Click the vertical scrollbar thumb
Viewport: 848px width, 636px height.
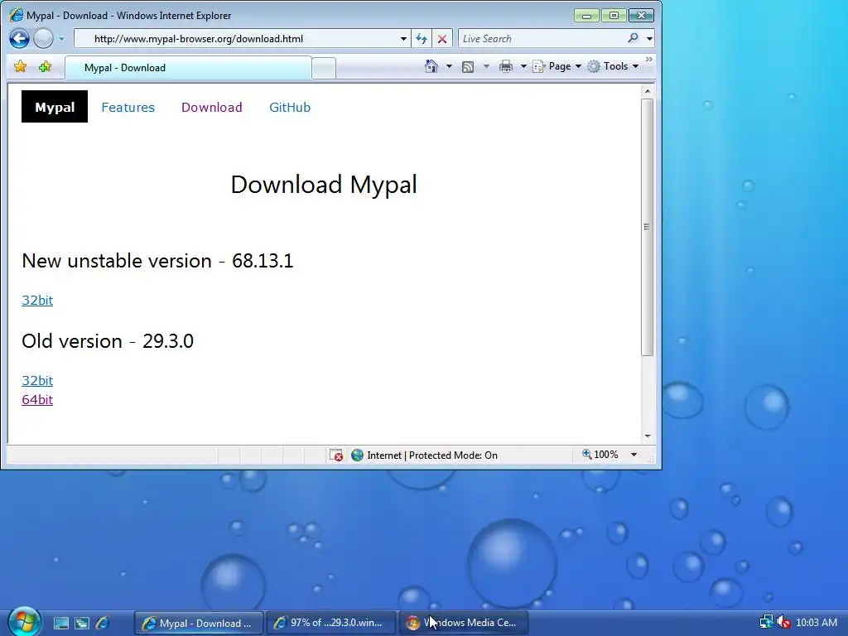[x=648, y=227]
